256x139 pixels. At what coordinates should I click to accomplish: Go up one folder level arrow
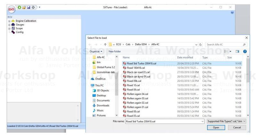[x=105, y=45]
